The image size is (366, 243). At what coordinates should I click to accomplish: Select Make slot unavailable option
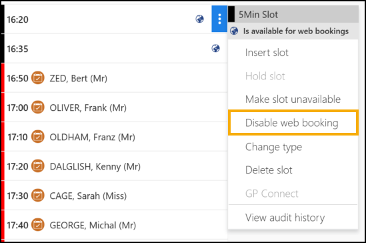click(293, 99)
